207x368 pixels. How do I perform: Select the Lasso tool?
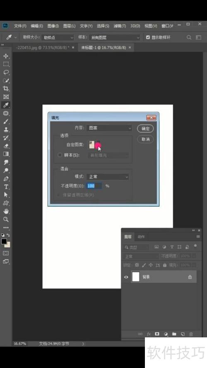tap(6, 72)
